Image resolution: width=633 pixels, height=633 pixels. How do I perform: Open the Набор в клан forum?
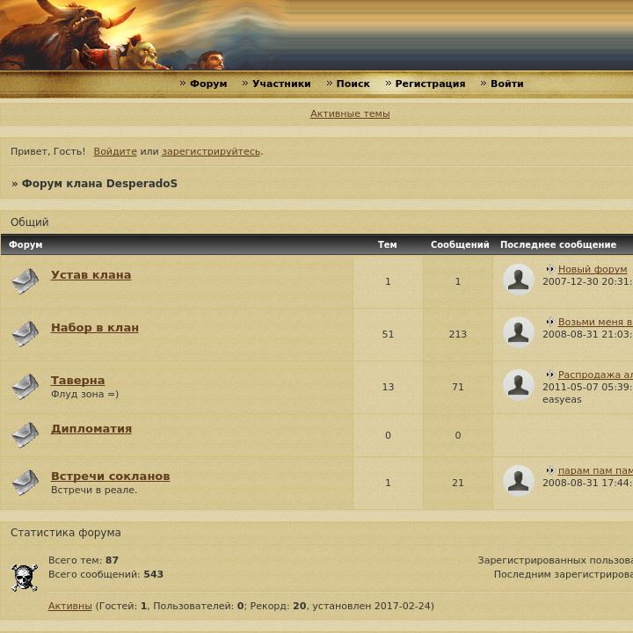(x=94, y=328)
